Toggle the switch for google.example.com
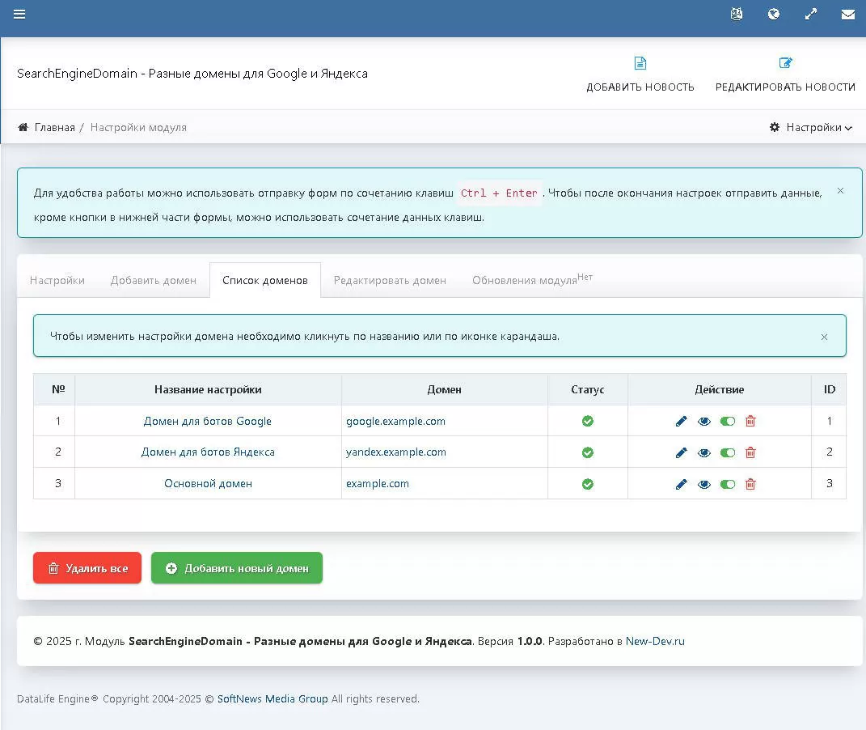The height and width of the screenshot is (730, 866). pos(728,422)
